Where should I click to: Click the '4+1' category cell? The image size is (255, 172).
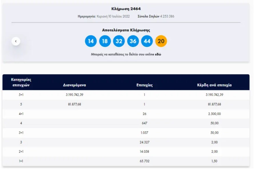click(x=21, y=114)
